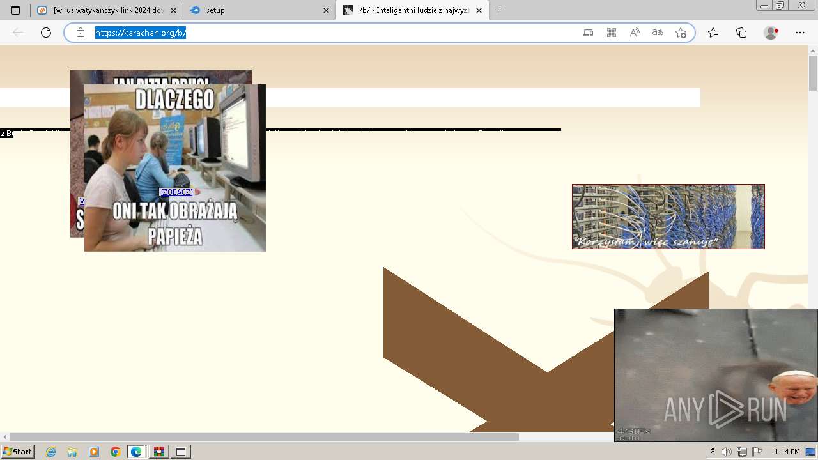Open Collections panel
Screen dimensions: 818x460
click(x=741, y=33)
